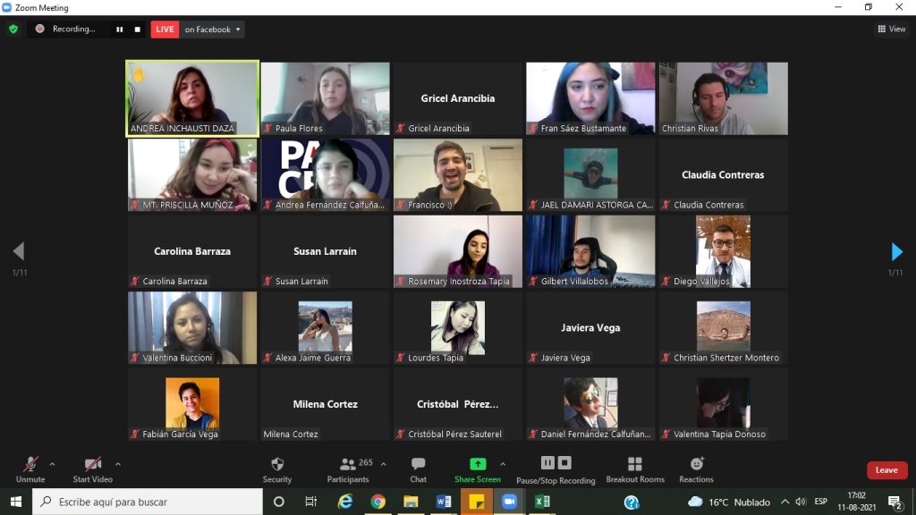Expand audio options arrow beside Unmute
The width and height of the screenshot is (916, 515).
pyautogui.click(x=52, y=464)
